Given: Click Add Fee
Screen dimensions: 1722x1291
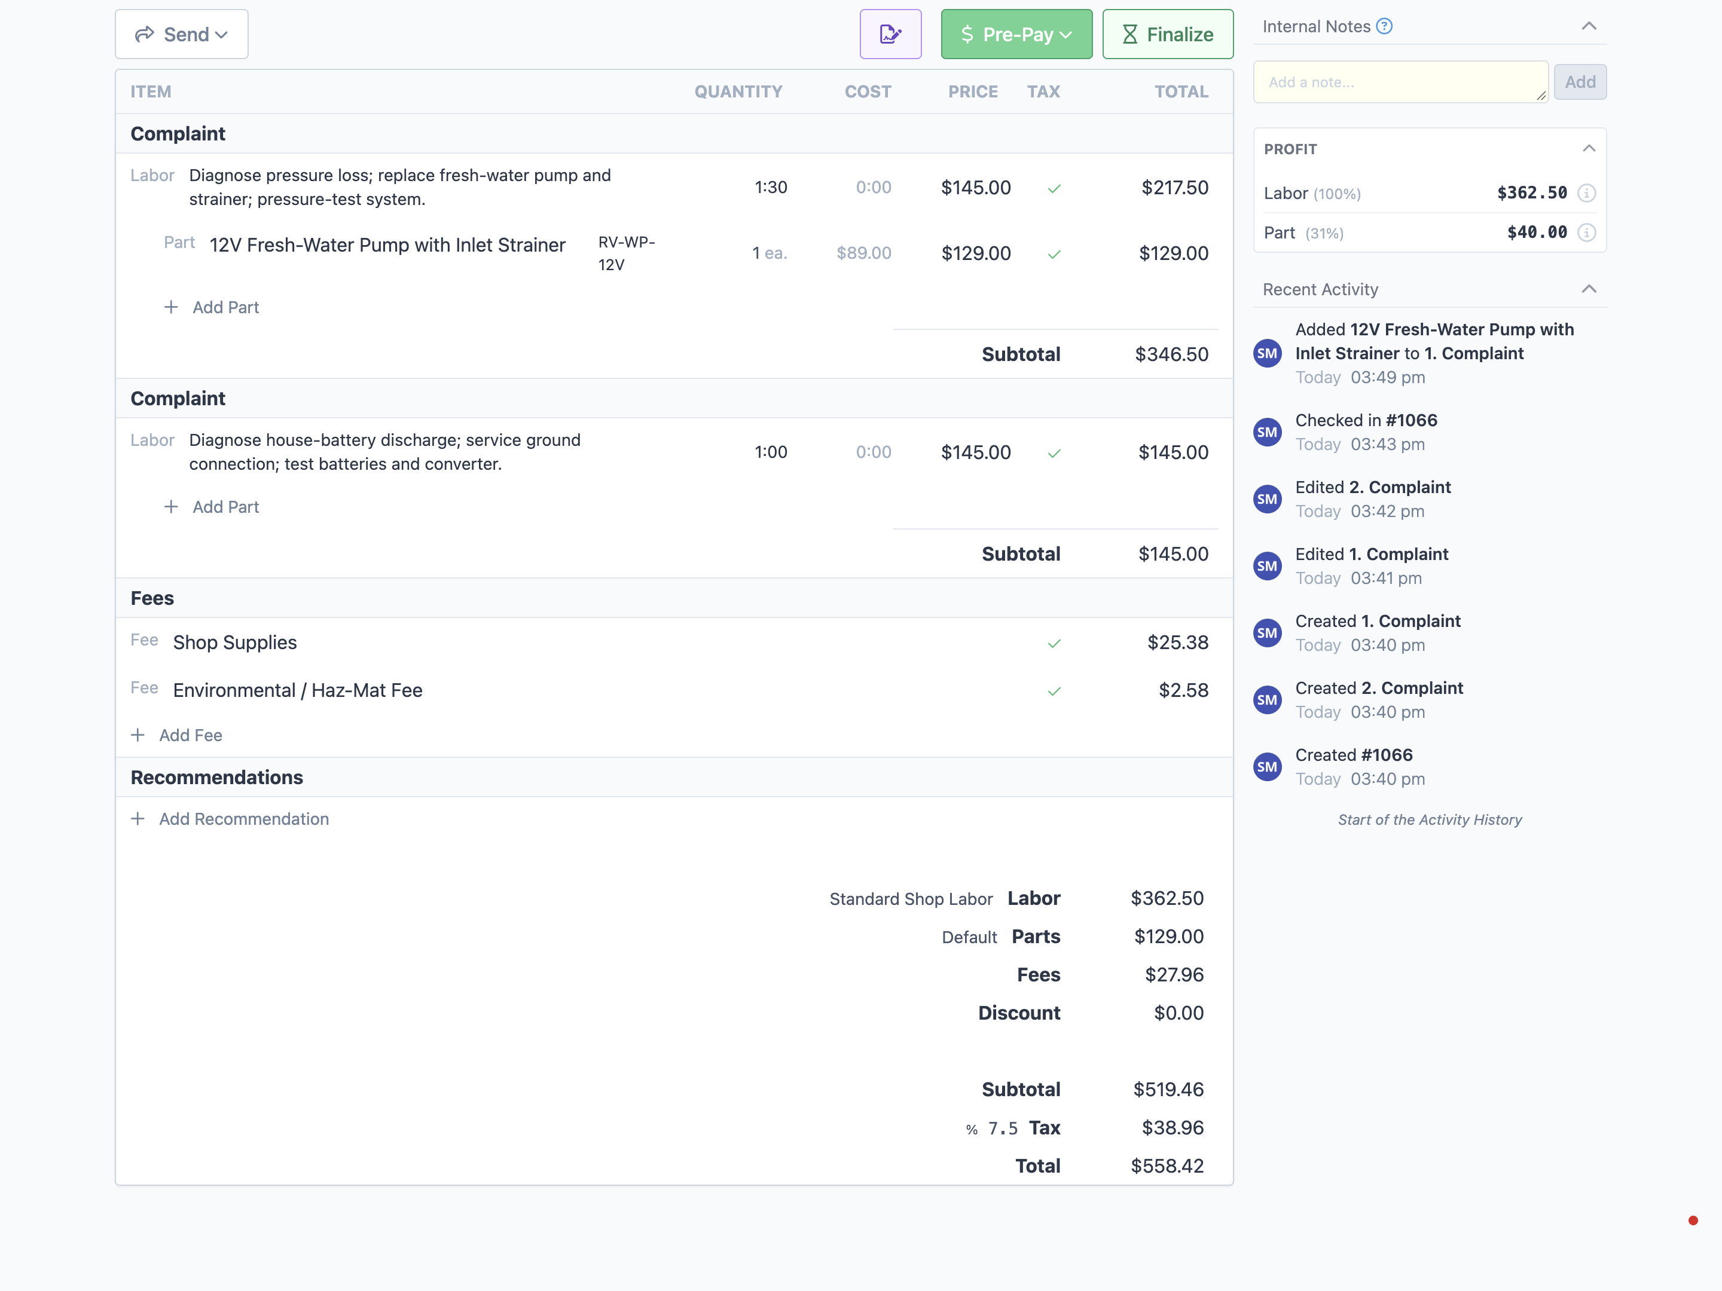Looking at the screenshot, I should 177,735.
